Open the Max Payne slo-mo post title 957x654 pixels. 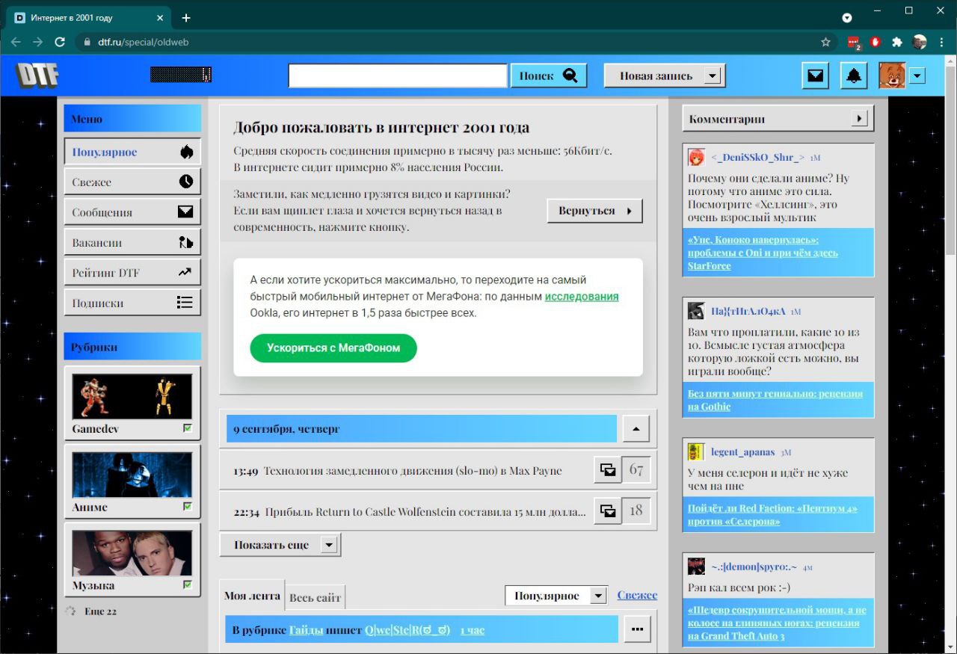point(413,471)
